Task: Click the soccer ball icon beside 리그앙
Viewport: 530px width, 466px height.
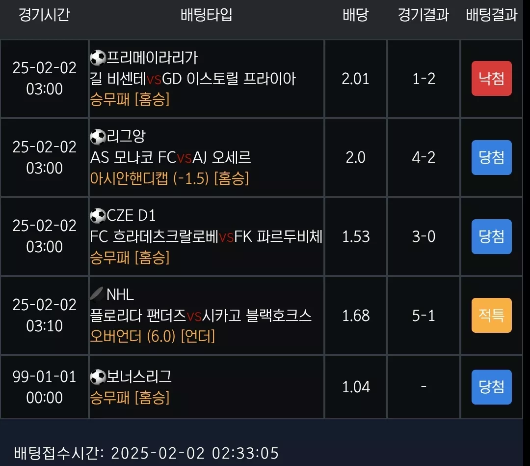Action: [98, 137]
